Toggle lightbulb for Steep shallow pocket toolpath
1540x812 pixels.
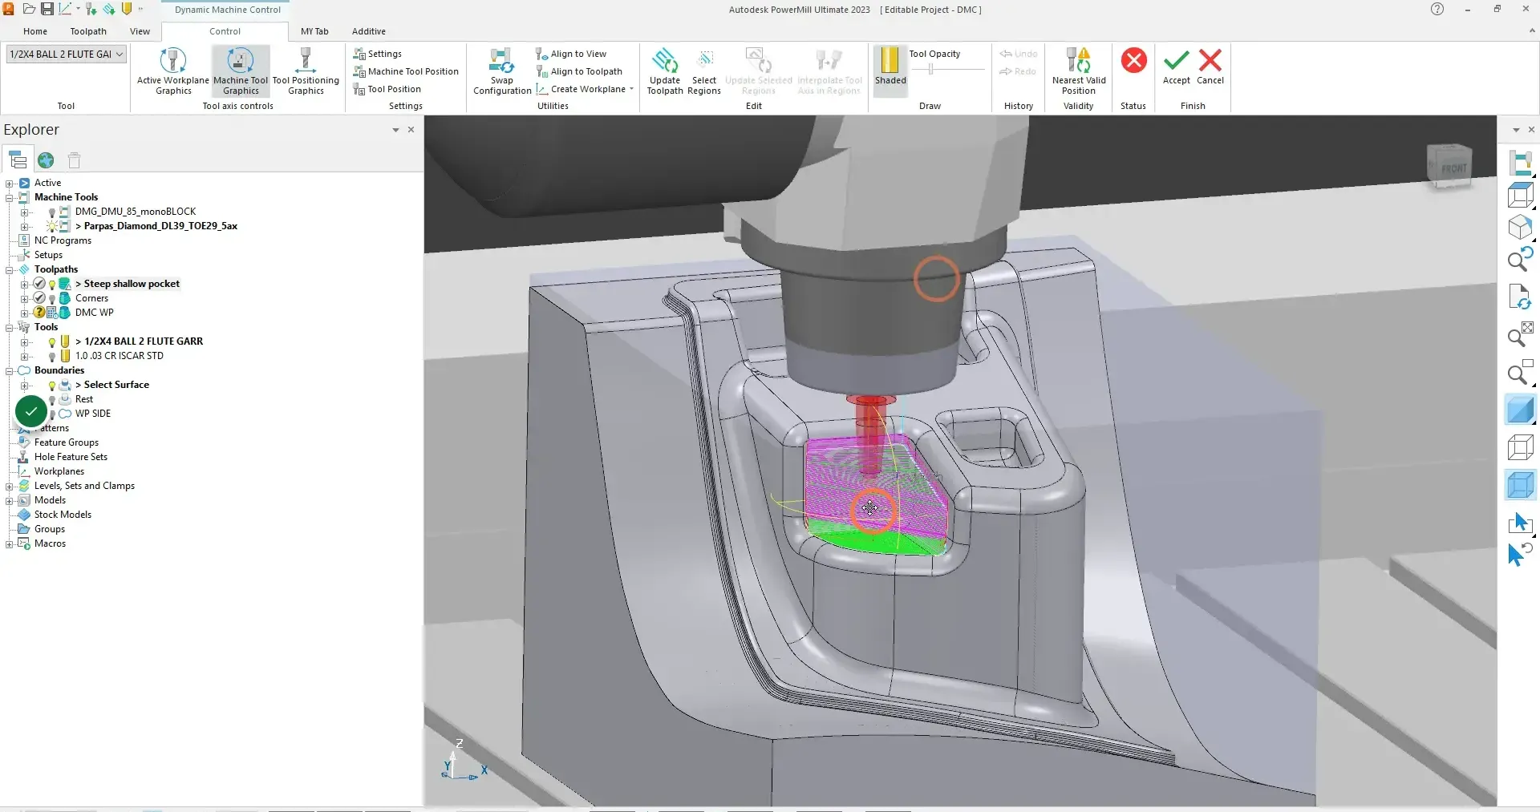52,285
